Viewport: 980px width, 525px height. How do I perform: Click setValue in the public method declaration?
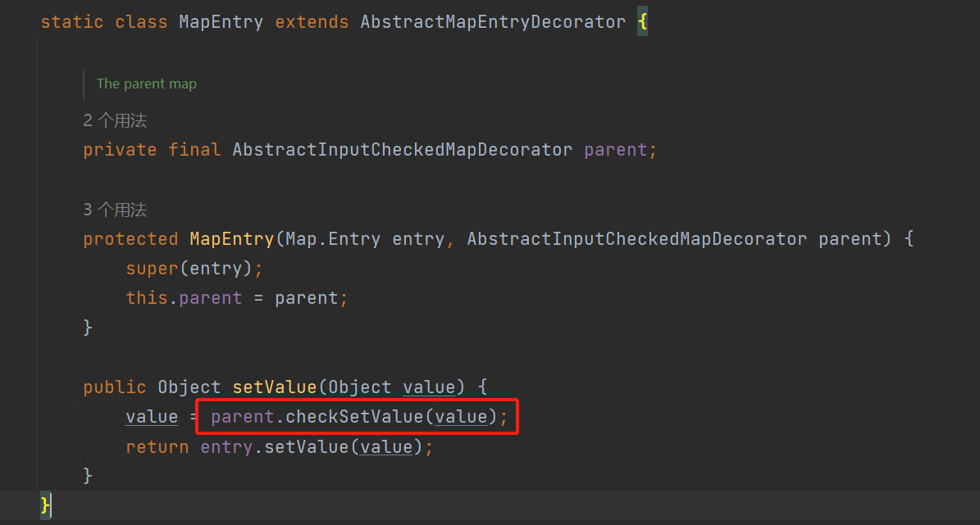coord(274,387)
